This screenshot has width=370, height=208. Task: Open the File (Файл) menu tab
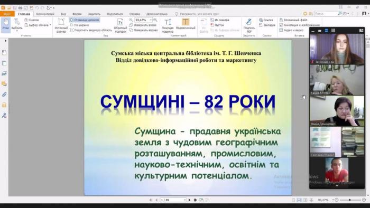pos(7,14)
